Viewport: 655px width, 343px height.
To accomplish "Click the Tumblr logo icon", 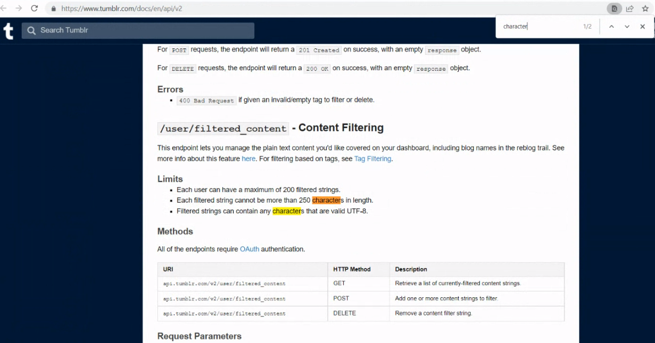I will point(8,31).
